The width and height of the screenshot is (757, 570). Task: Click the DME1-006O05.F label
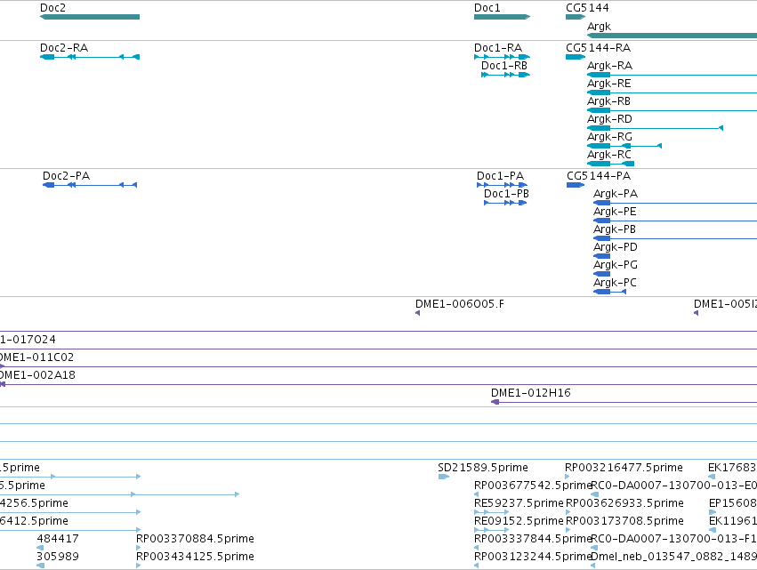460,304
